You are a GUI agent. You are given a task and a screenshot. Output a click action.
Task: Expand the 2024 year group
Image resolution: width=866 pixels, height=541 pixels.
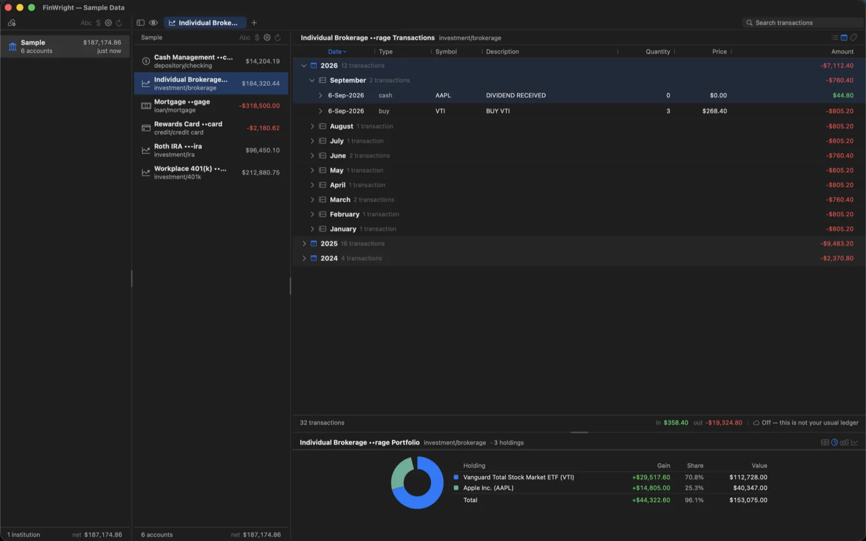coord(304,258)
